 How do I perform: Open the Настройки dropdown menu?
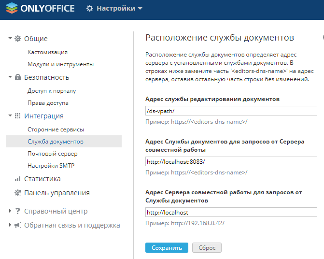coord(114,8)
